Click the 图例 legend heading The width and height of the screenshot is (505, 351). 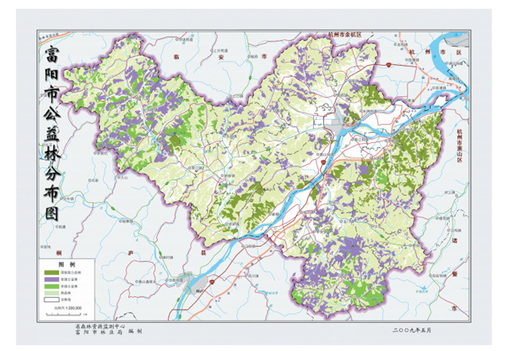point(67,264)
